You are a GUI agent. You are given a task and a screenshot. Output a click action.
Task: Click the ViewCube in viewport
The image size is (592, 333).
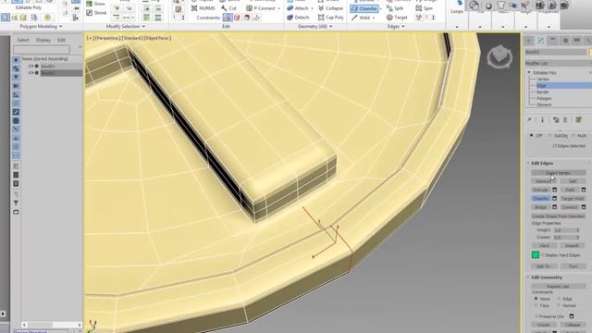click(x=499, y=57)
